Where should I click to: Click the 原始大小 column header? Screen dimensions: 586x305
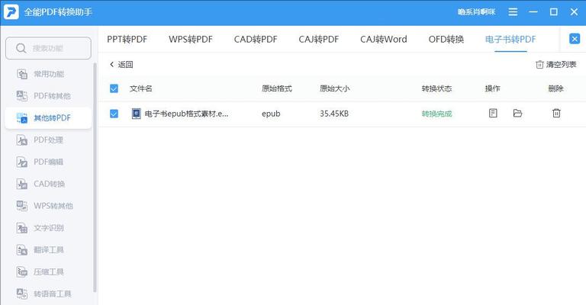pos(334,88)
